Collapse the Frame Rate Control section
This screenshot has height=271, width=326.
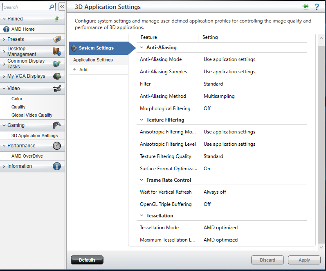(x=142, y=180)
